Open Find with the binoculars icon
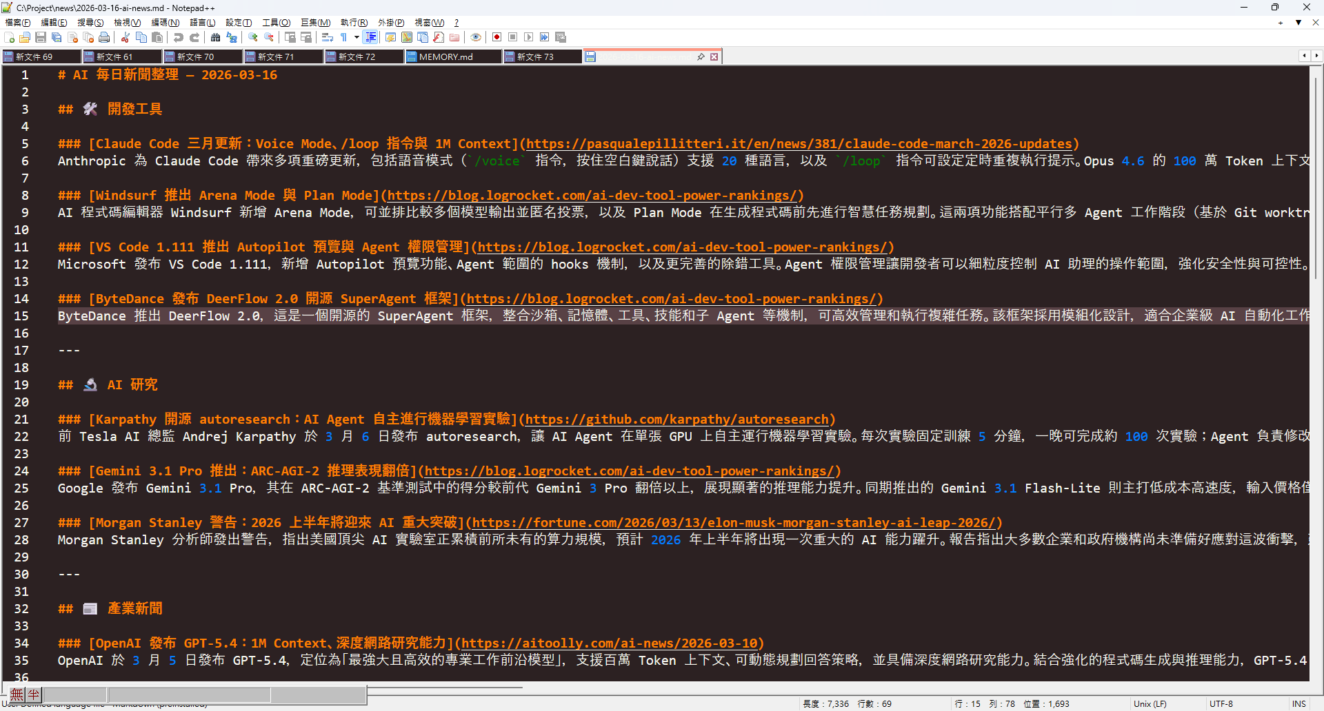The width and height of the screenshot is (1324, 711). tap(216, 38)
